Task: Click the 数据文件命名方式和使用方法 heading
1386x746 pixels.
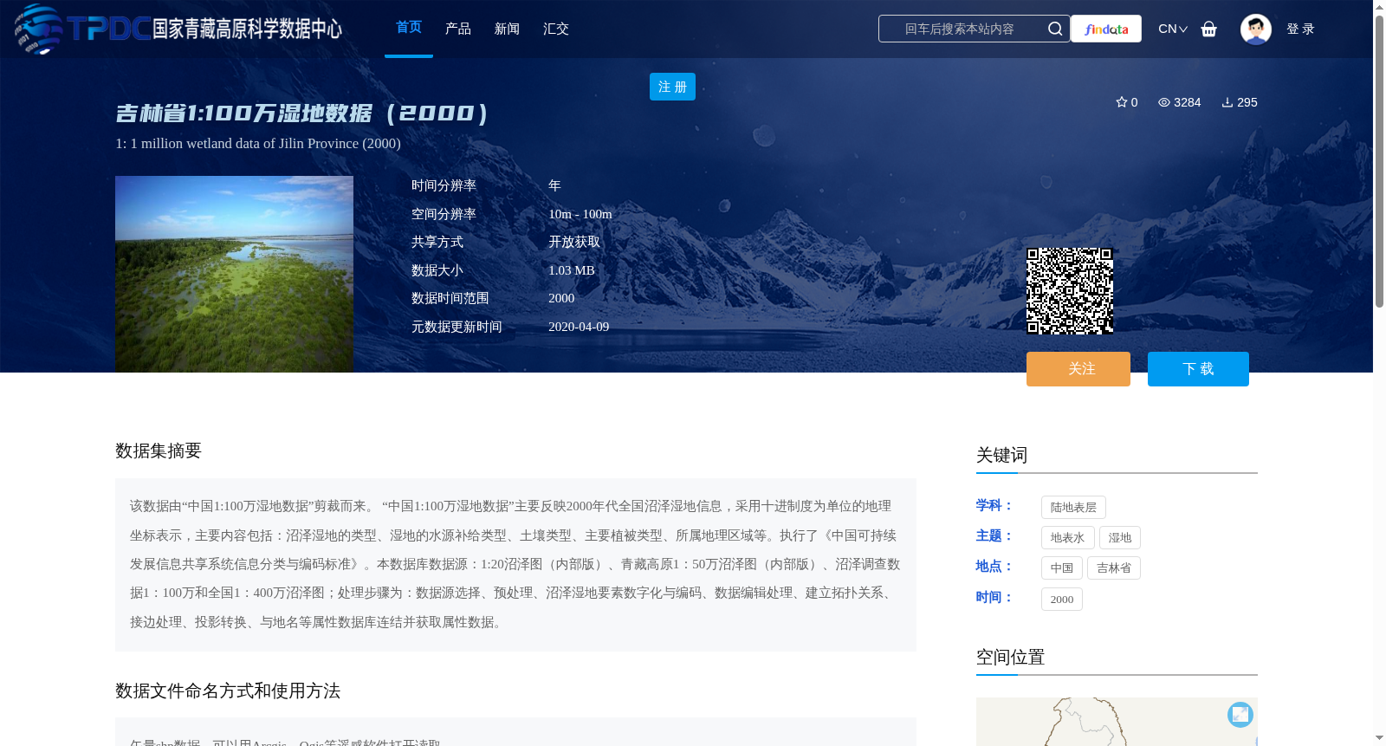Action: 228,691
